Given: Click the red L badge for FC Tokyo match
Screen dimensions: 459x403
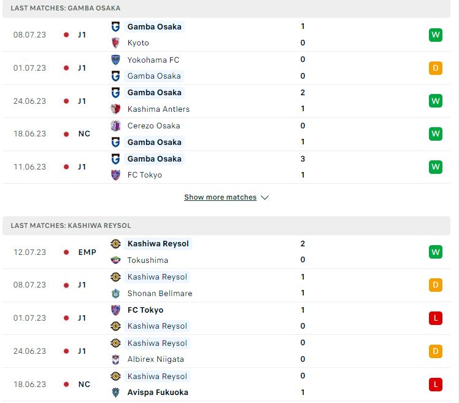Looking at the screenshot, I should tap(436, 318).
